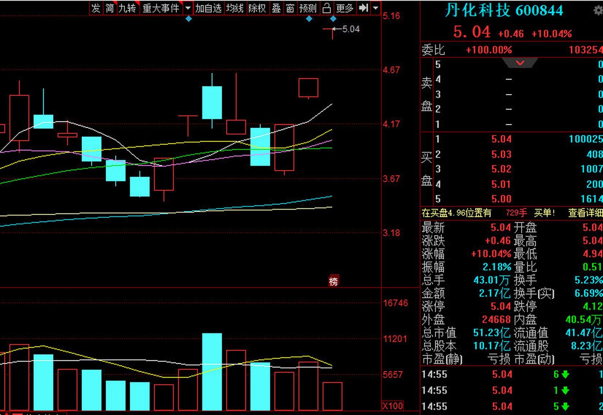The width and height of the screenshot is (603, 415).
Task: Click the jump-to-end arrow icon
Action: pyautogui.click(x=364, y=8)
